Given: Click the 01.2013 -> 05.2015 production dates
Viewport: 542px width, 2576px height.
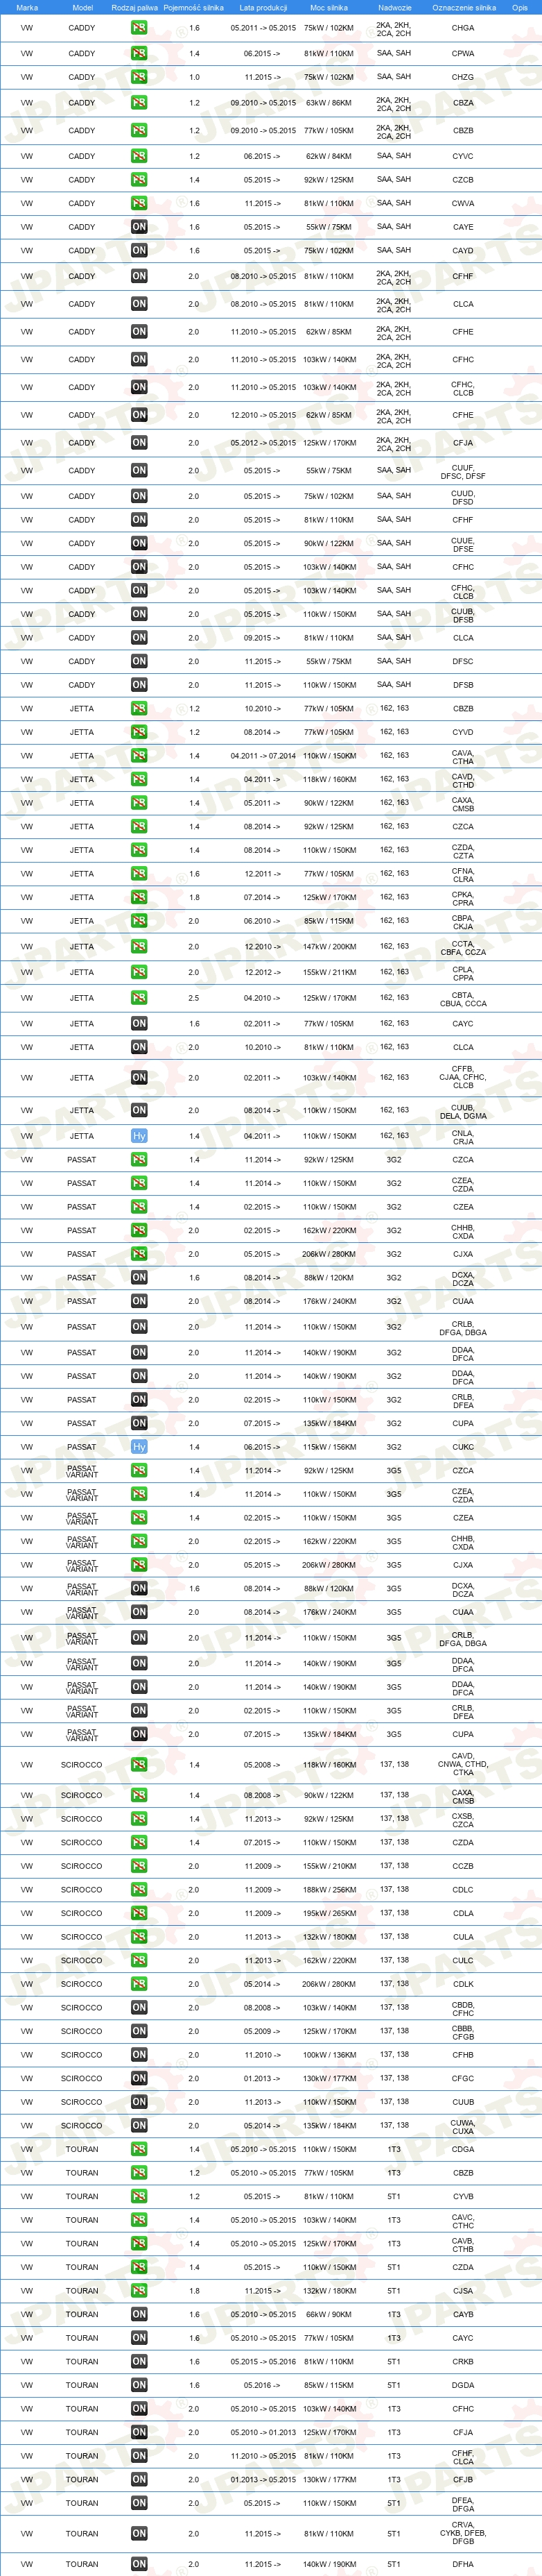Looking at the screenshot, I should click(263, 2480).
